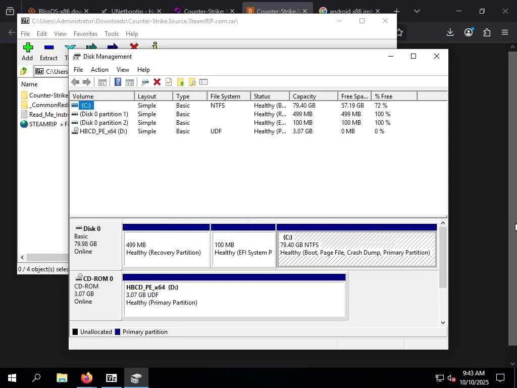Sort by the Capacity column header
The width and height of the screenshot is (517, 388).
tap(314, 96)
